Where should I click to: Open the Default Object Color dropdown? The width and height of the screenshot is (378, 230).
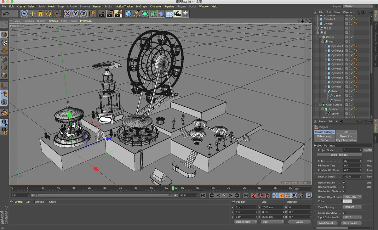tap(352, 197)
